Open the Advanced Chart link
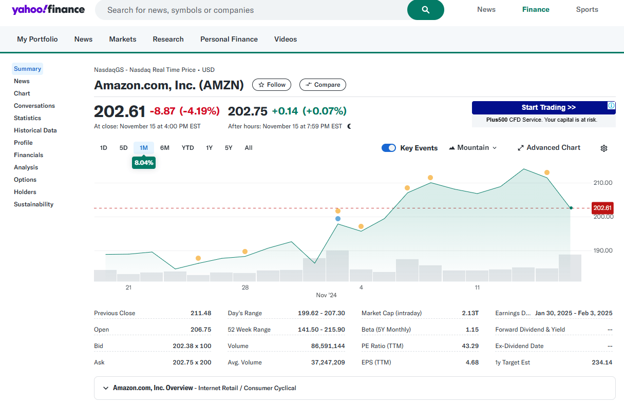 pyautogui.click(x=549, y=148)
